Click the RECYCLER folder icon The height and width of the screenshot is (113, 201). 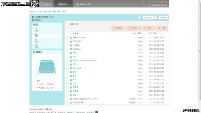pos(71,41)
